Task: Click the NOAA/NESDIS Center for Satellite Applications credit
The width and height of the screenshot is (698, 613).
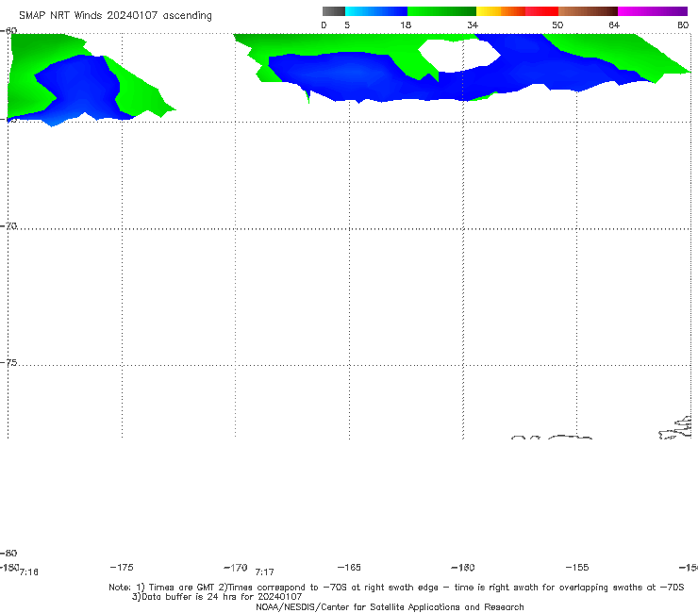Action: pos(390,606)
